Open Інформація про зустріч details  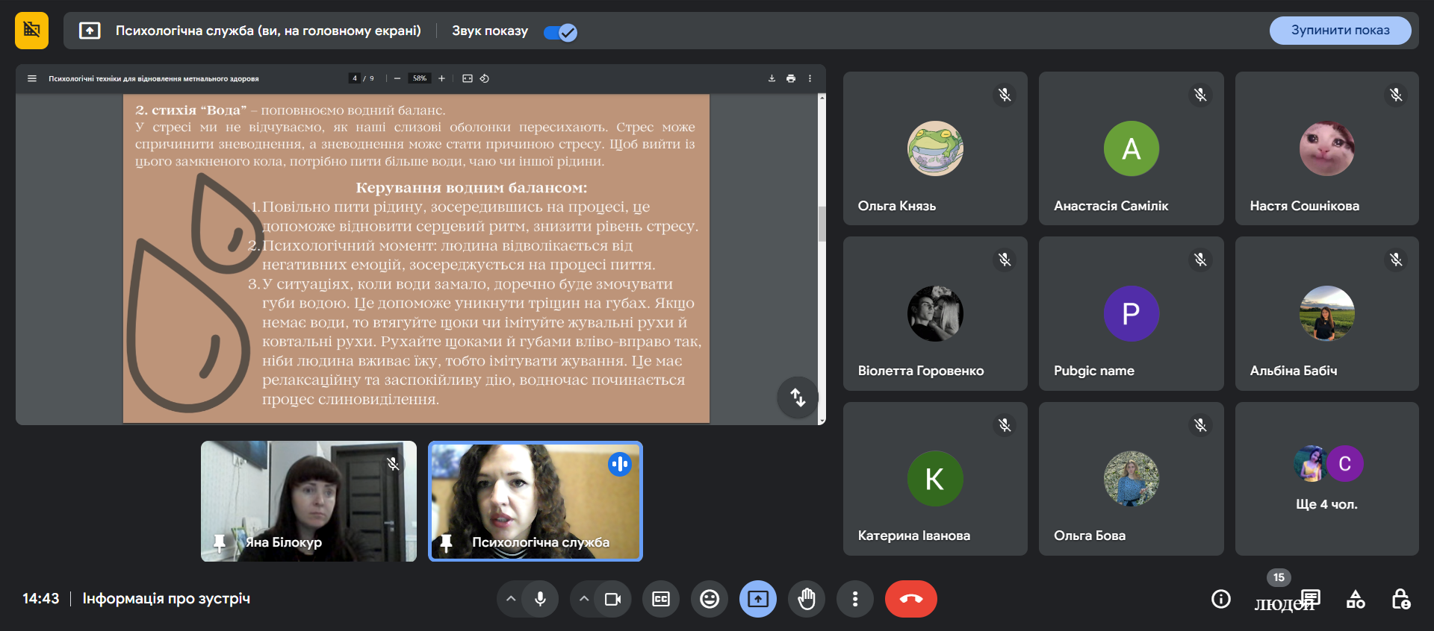166,598
